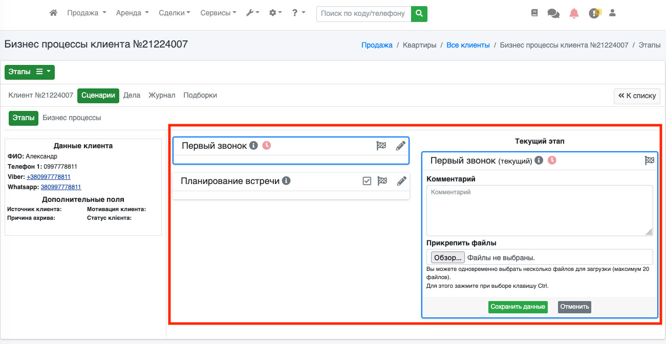Show info for current stage Первый звонок (текущий)
This screenshot has height=344, width=666.
click(539, 160)
